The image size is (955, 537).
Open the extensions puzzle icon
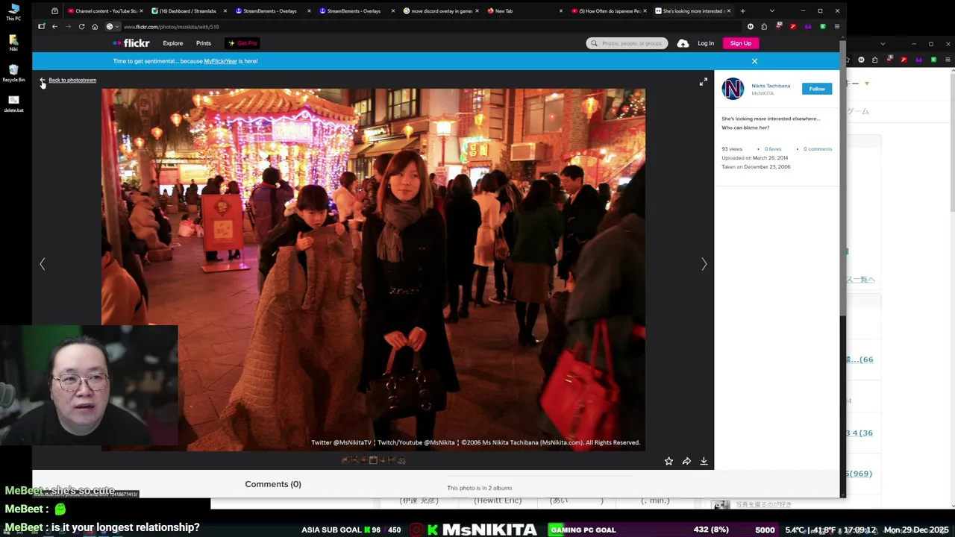tap(764, 27)
